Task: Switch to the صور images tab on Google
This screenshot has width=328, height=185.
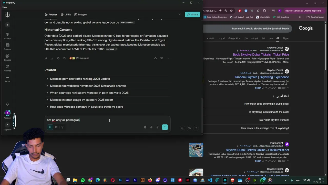Action: [271, 38]
